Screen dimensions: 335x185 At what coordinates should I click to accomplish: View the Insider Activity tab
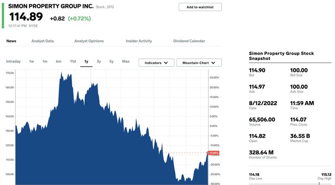coord(139,41)
